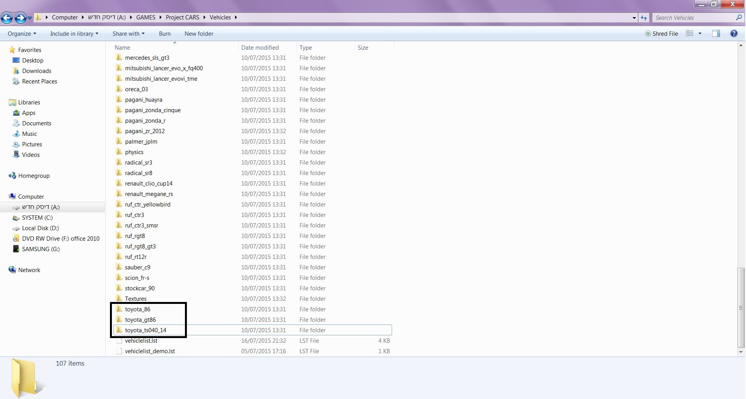The image size is (746, 399).
Task: Open Desktop in the navigation pane
Action: point(33,60)
